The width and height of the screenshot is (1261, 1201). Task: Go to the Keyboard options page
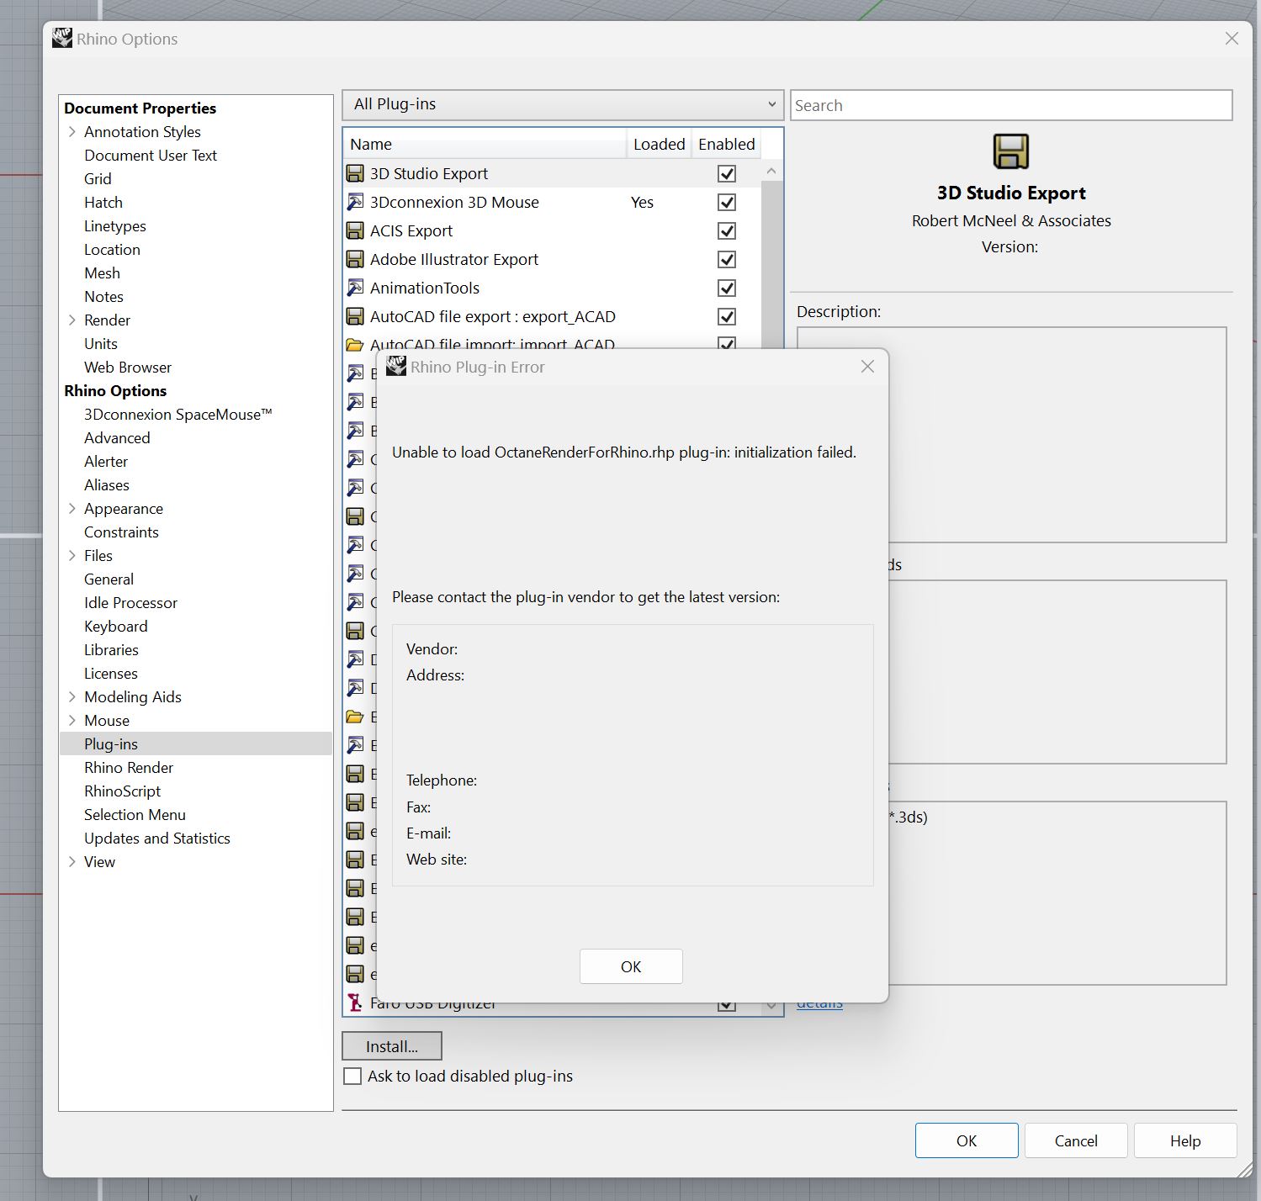point(116,627)
